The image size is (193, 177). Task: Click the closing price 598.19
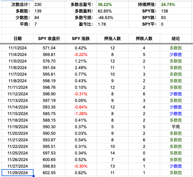[49, 81]
